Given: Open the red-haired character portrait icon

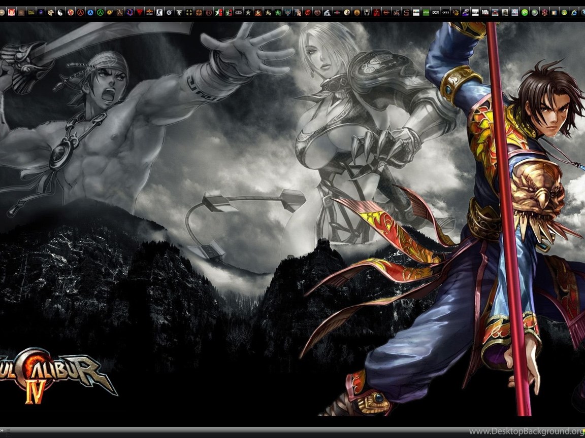Looking at the screenshot, I should click(x=11, y=13).
